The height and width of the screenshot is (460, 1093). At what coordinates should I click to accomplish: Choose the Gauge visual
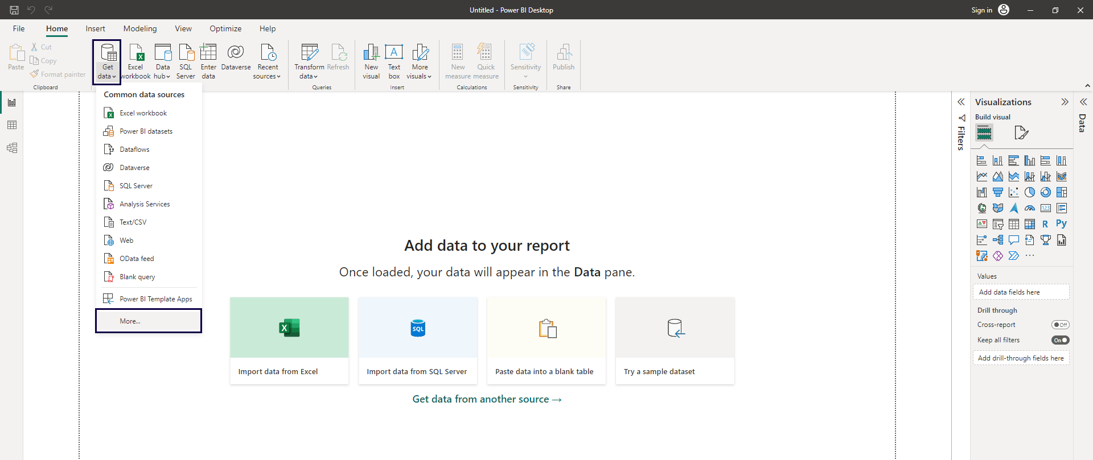(x=1029, y=209)
